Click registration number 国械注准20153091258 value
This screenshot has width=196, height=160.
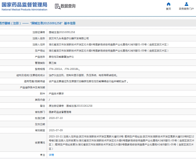(62, 32)
